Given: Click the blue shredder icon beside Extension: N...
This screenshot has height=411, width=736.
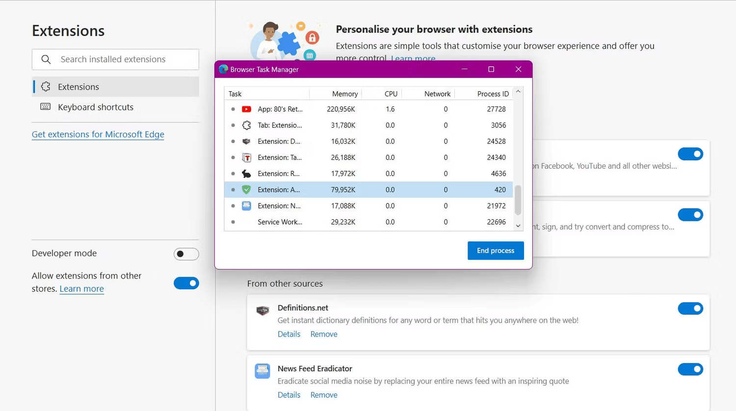Looking at the screenshot, I should click(x=246, y=206).
